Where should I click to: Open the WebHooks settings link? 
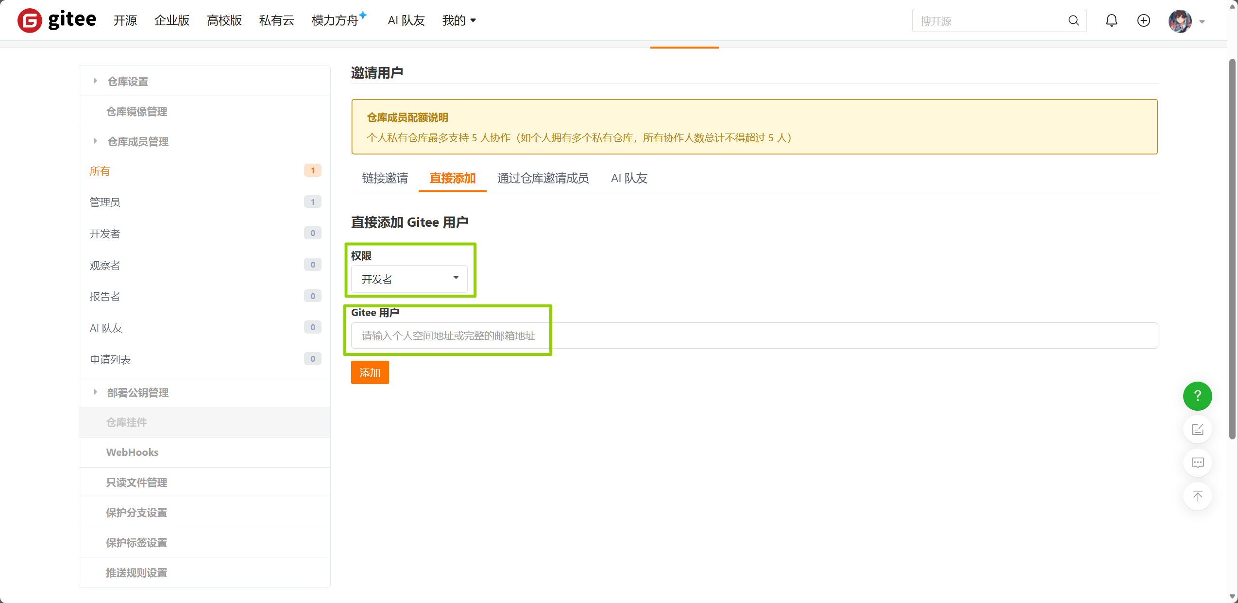click(132, 452)
